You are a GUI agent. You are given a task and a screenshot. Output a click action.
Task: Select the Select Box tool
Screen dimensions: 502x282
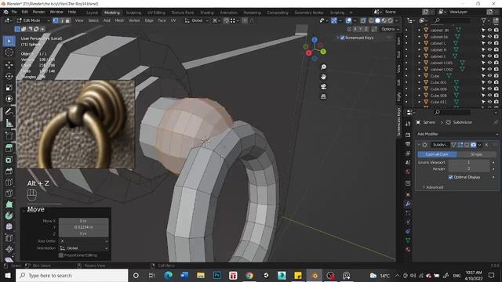coord(9,42)
